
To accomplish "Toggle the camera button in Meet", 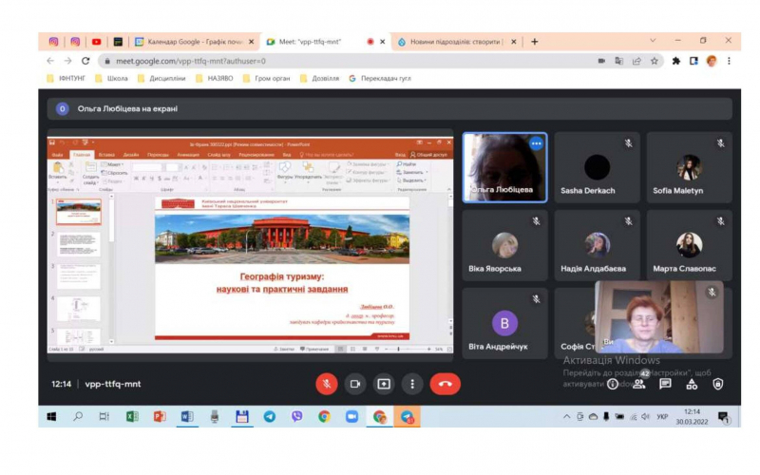I will coord(354,384).
